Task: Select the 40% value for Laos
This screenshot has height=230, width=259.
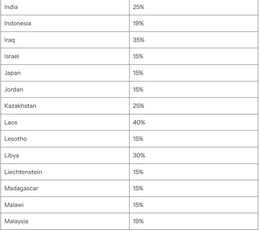Action: pos(139,122)
